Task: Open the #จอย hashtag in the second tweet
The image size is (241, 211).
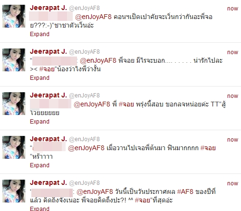Action: 47,69
